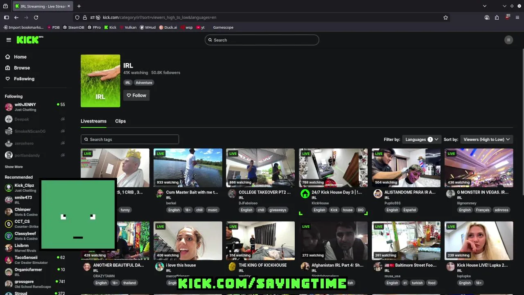The height and width of the screenshot is (295, 524).
Task: Click the lilgmommey streamer avatar
Action: (450, 193)
